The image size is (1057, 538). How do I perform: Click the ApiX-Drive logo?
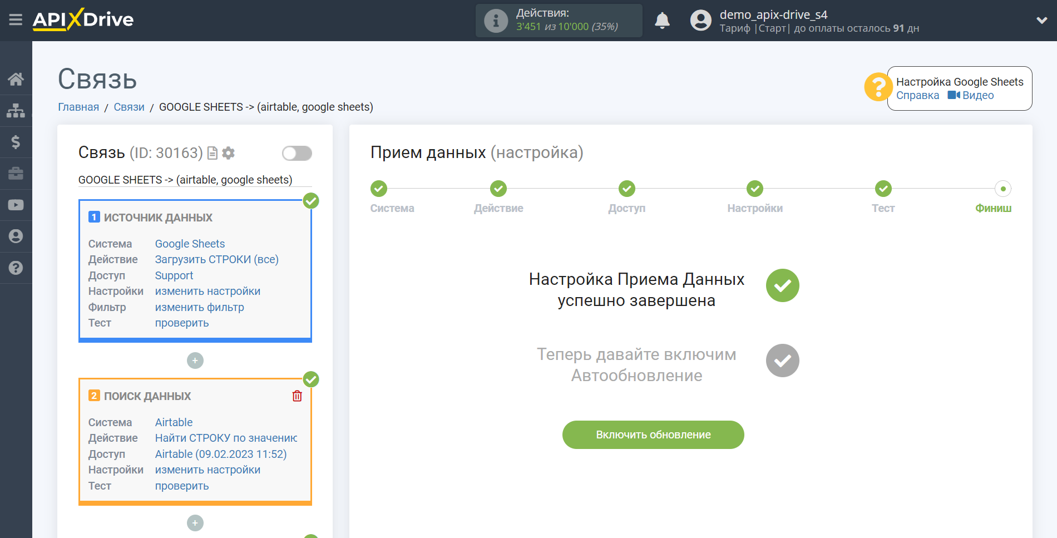coord(83,19)
